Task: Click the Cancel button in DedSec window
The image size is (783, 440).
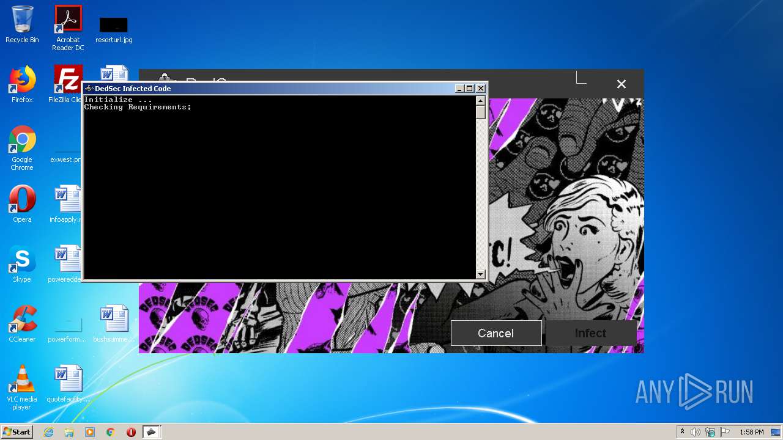Action: tap(496, 333)
